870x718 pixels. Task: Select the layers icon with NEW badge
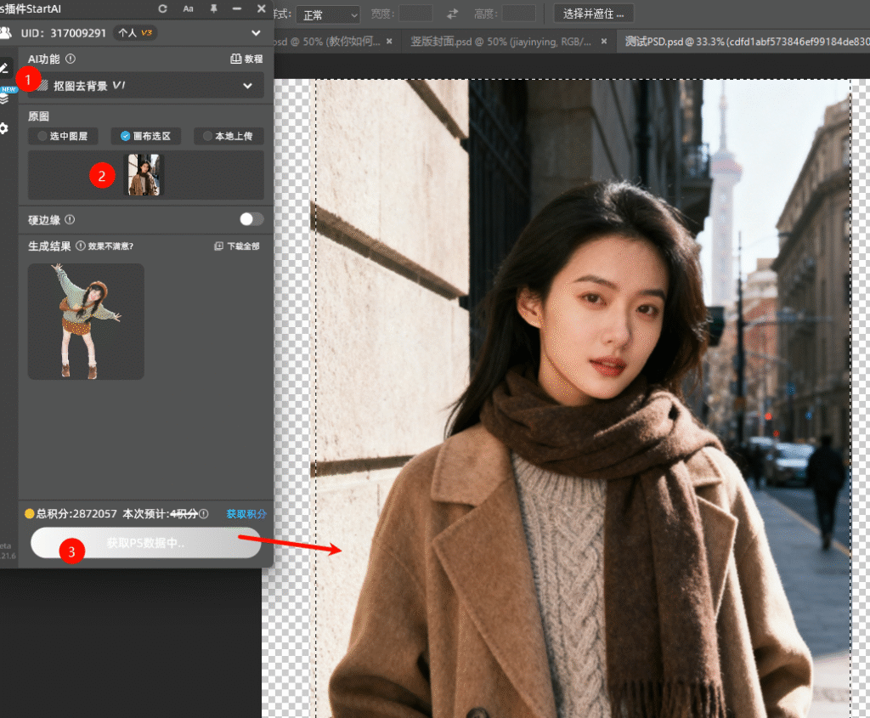tap(4, 98)
